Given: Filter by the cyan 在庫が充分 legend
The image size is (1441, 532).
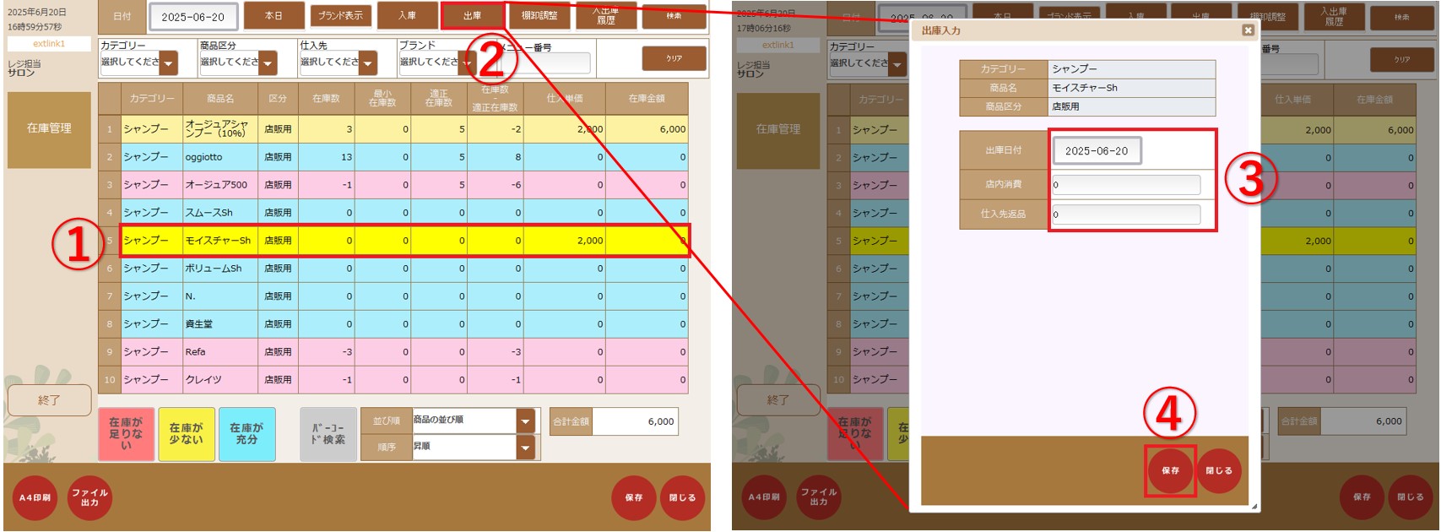Looking at the screenshot, I should click(x=246, y=434).
